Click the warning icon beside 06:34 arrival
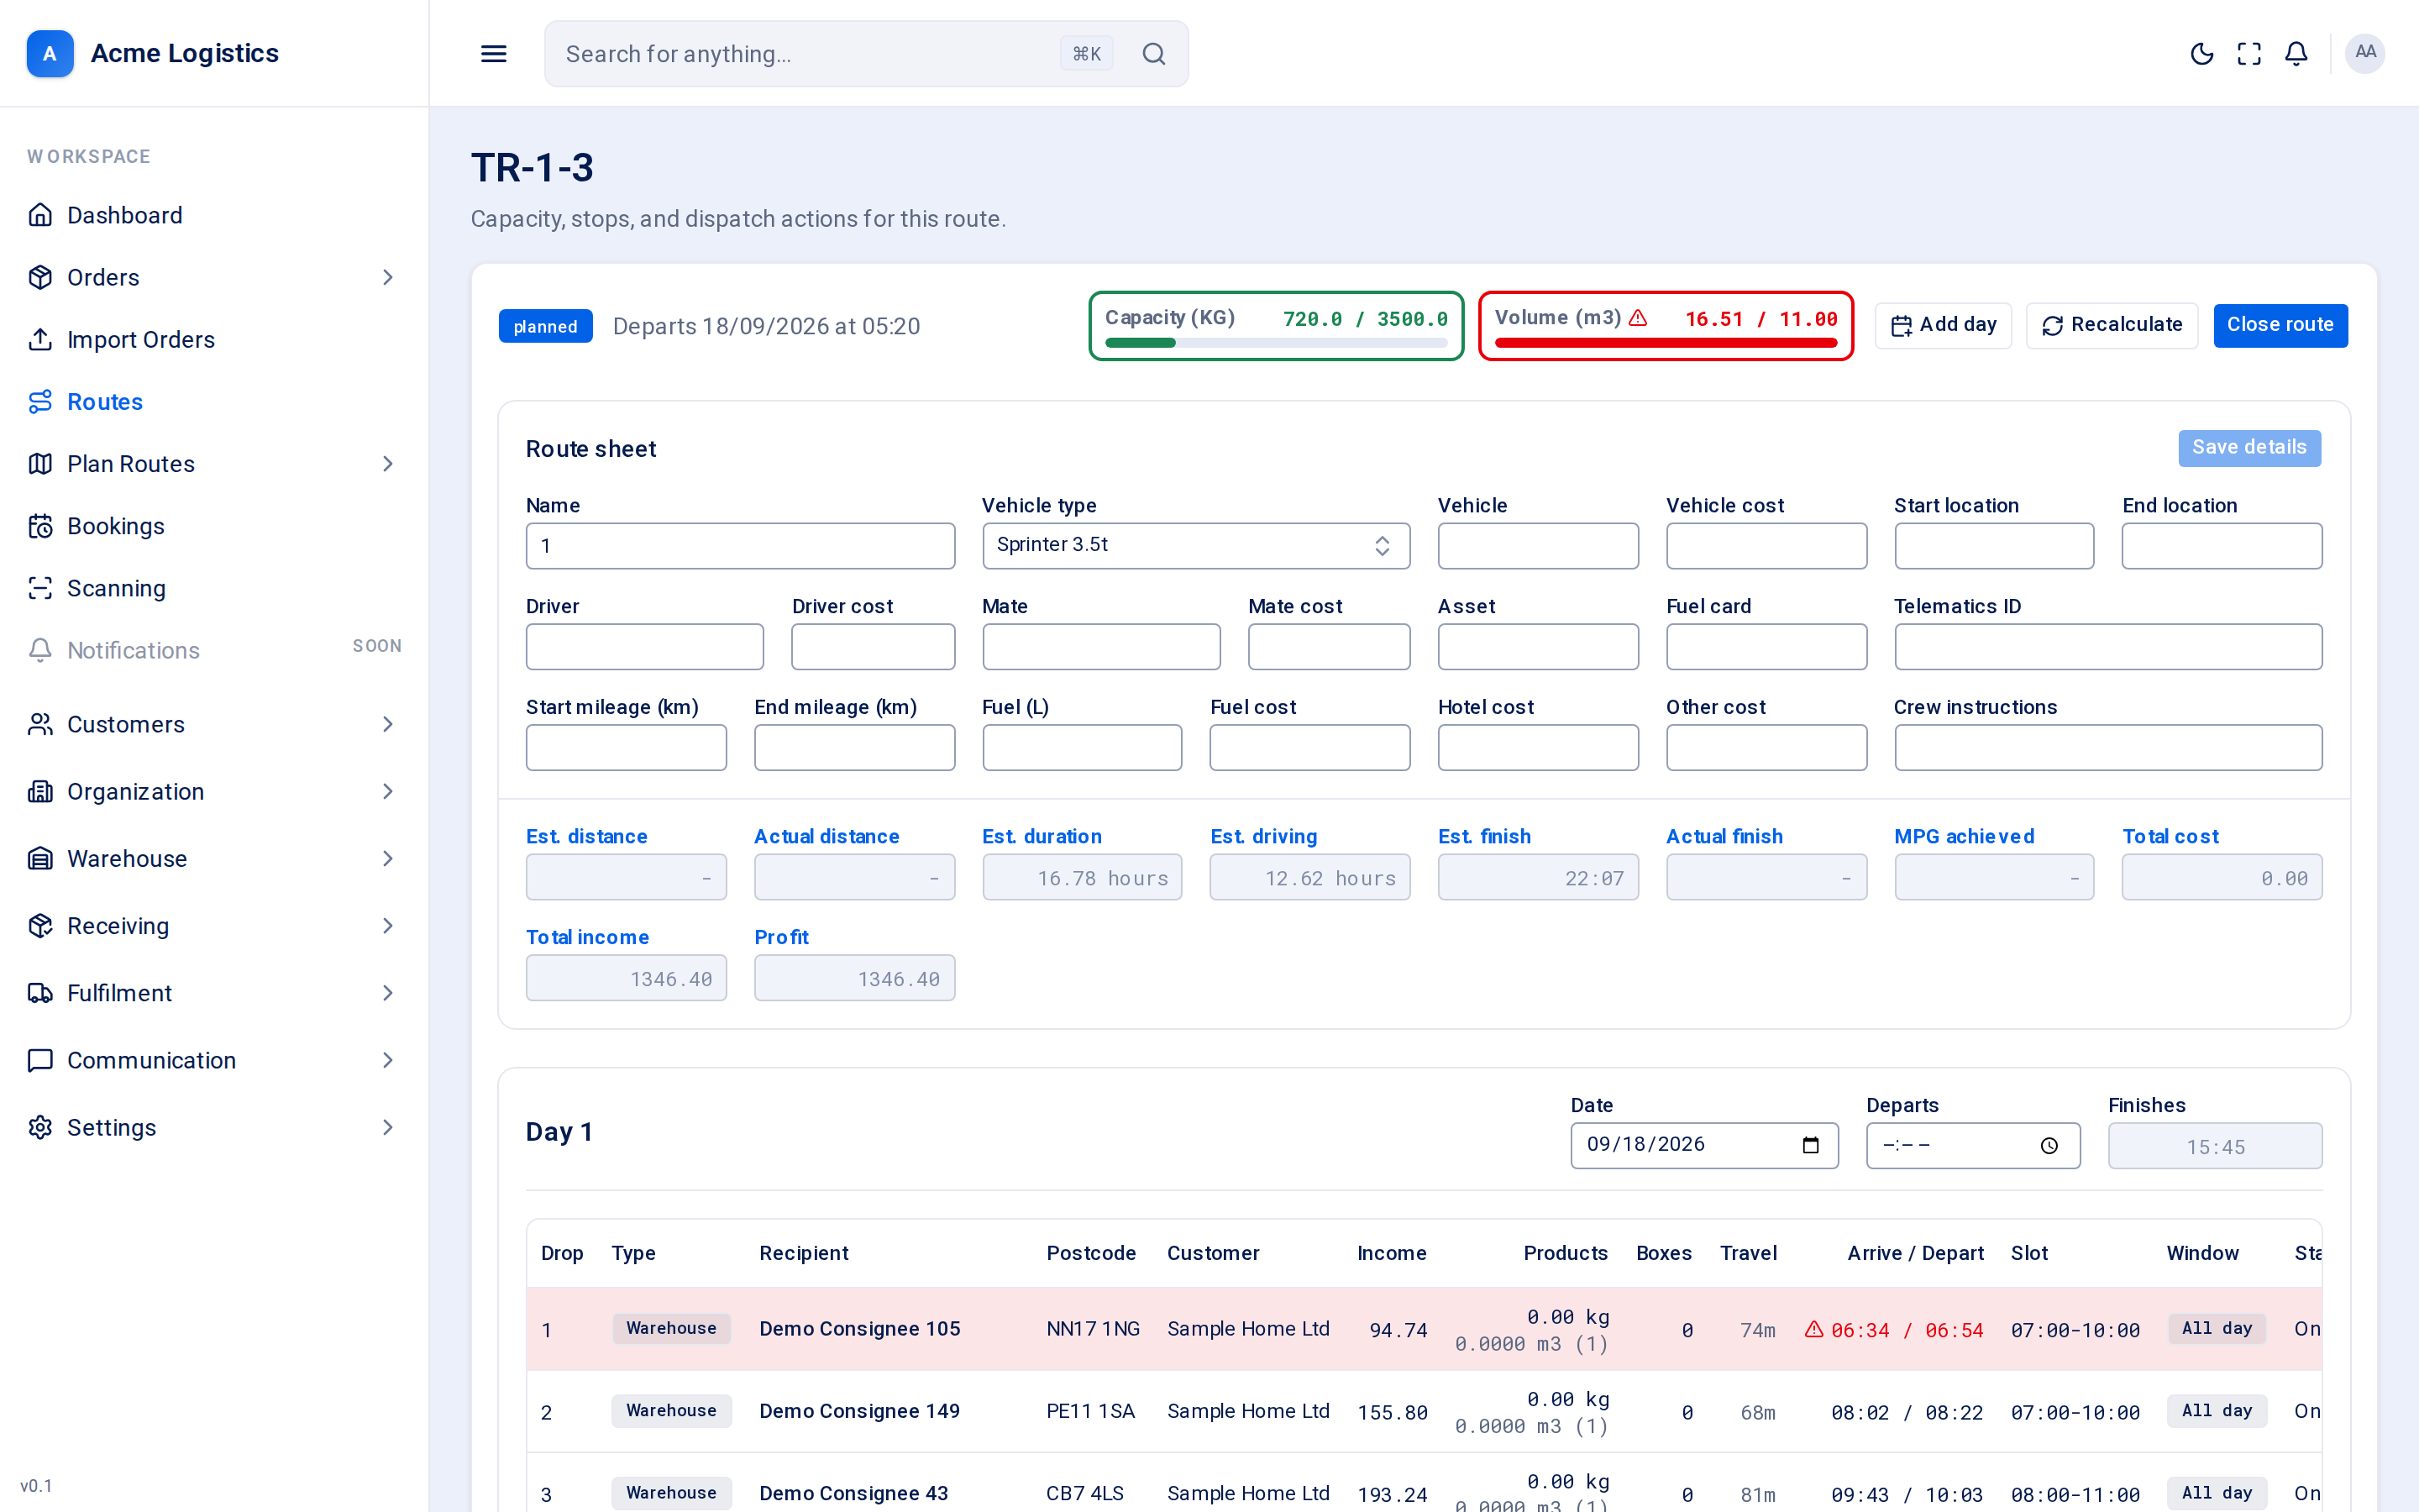The image size is (2419, 1512). [x=1813, y=1330]
